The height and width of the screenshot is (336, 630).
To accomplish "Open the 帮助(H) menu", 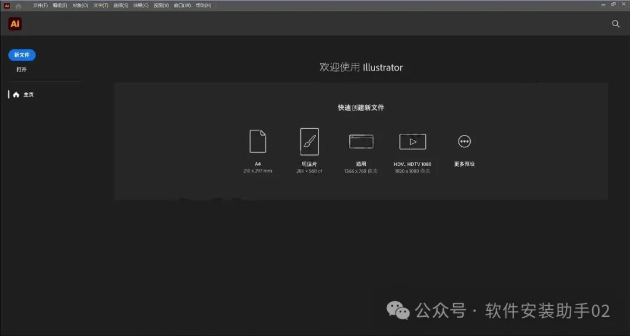I will pyautogui.click(x=204, y=6).
